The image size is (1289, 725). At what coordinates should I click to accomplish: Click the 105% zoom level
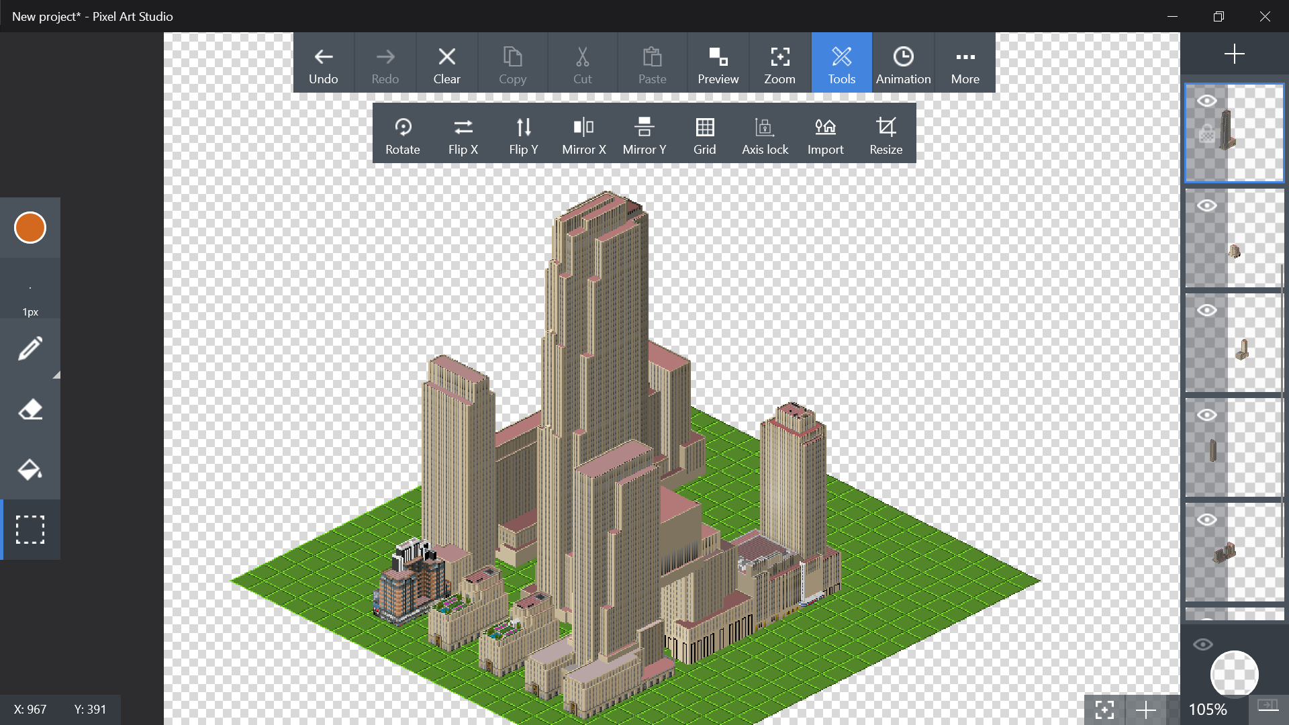coord(1208,710)
